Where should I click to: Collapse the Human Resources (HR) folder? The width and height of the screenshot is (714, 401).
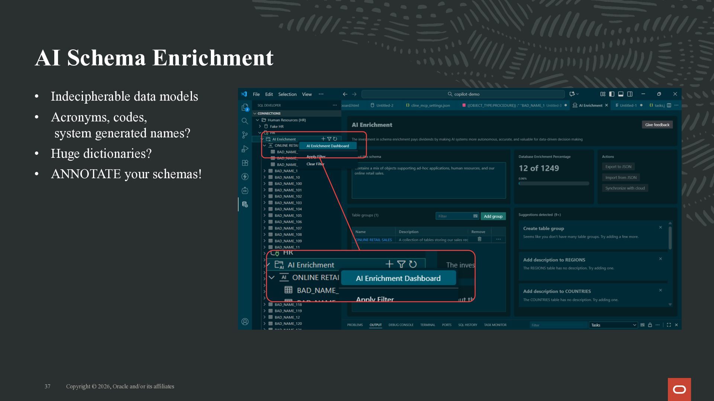pyautogui.click(x=257, y=120)
